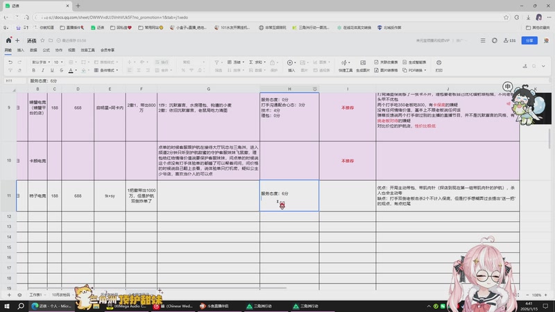Open the Windows taskbar search icon
Viewport: 555px width, 312px height.
click(x=21, y=306)
